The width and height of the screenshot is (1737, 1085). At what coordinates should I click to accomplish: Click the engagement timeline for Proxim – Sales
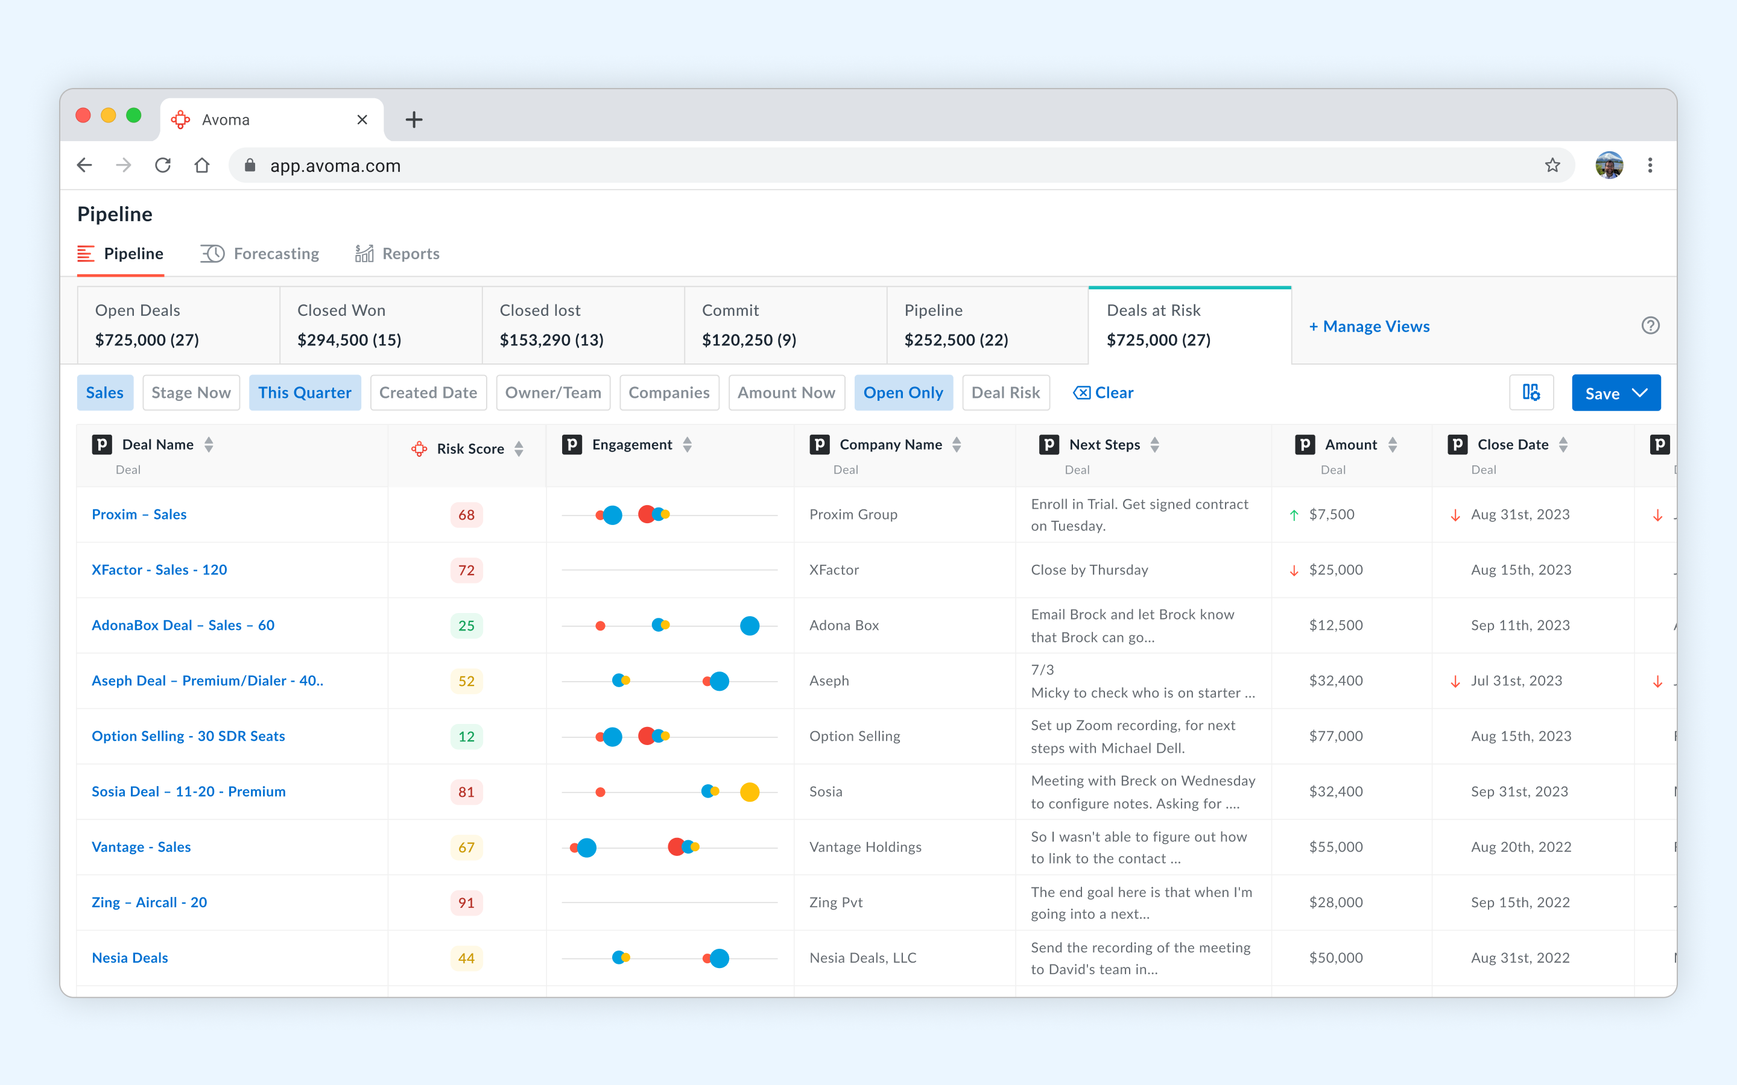pyautogui.click(x=669, y=515)
